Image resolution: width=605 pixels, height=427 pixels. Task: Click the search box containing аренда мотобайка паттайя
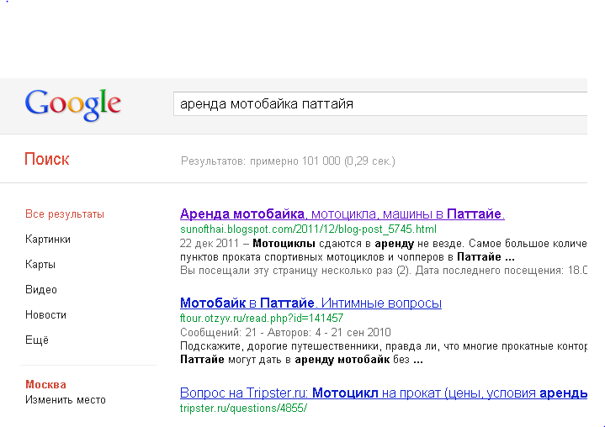(380, 103)
